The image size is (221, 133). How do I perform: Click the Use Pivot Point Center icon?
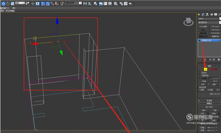[x=28, y=3]
